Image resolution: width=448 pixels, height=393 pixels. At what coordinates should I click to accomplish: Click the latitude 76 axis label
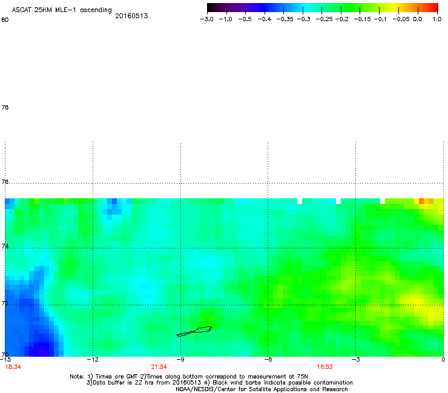[5, 181]
